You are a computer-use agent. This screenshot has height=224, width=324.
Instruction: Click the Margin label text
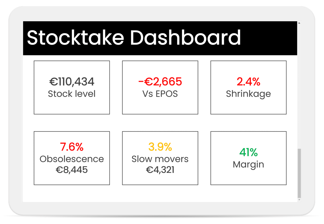click(x=248, y=164)
